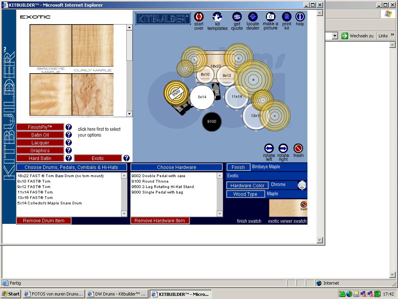Click the make a picture camera icon
The width and height of the screenshot is (398, 299).
pyautogui.click(x=271, y=16)
